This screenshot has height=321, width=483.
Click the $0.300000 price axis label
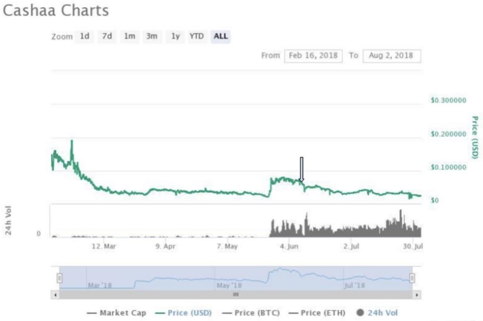point(449,100)
